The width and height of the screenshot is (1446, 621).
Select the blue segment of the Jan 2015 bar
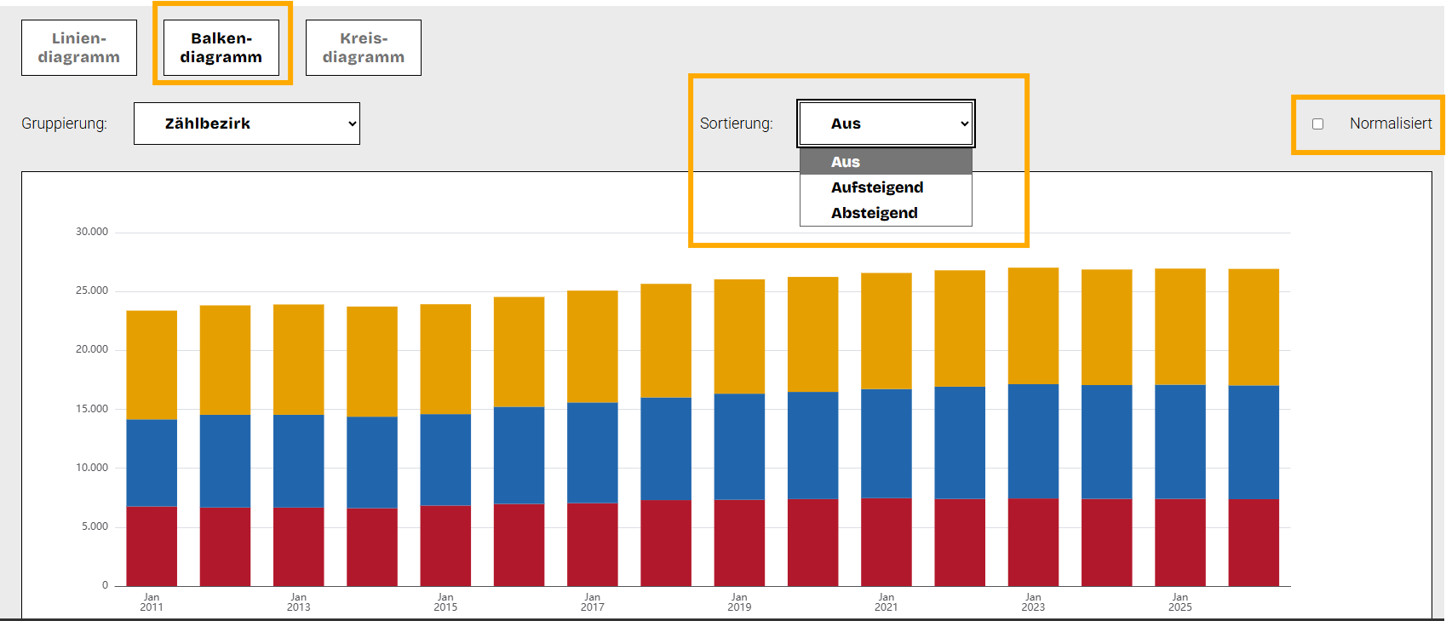(445, 460)
